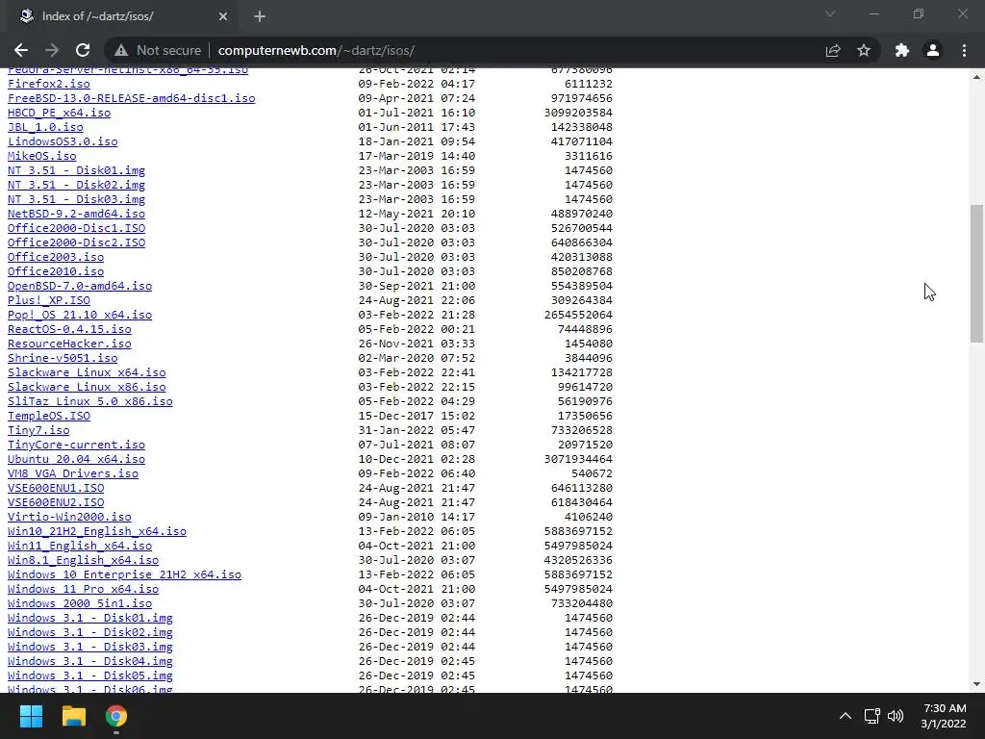Share this page via share icon
This screenshot has width=985, height=739.
(833, 50)
